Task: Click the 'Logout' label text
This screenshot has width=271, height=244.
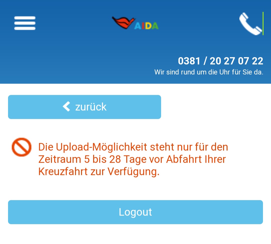Action: tap(135, 212)
